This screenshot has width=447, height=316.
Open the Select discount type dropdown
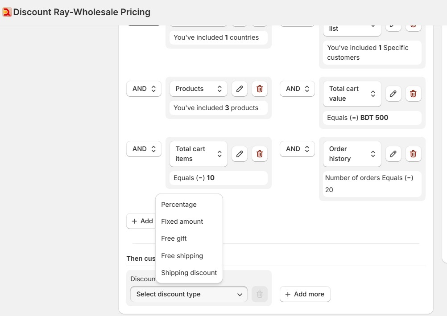coord(188,294)
